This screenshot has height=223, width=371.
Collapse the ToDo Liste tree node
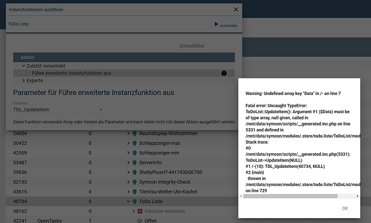pyautogui.click(x=128, y=202)
